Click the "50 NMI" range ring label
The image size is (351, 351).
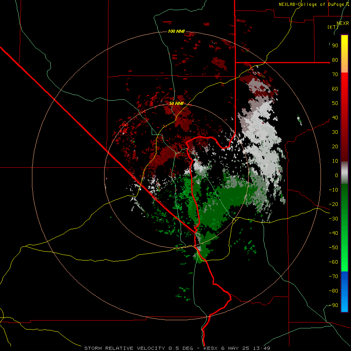tap(176, 103)
